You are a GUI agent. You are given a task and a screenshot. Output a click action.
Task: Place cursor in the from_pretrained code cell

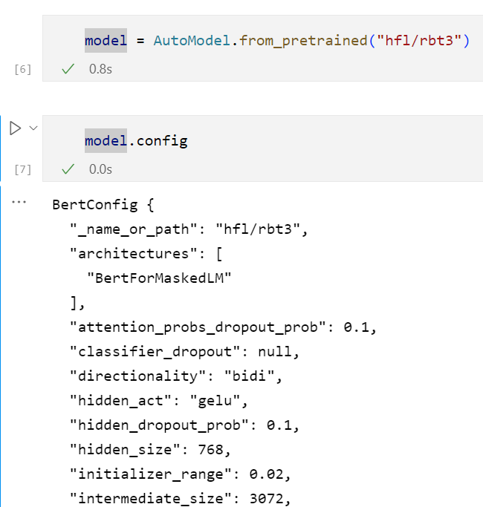point(297,41)
